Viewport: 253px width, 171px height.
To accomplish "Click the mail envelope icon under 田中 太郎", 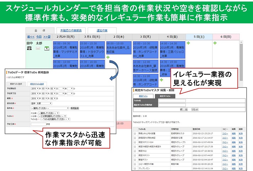I will (38, 48).
